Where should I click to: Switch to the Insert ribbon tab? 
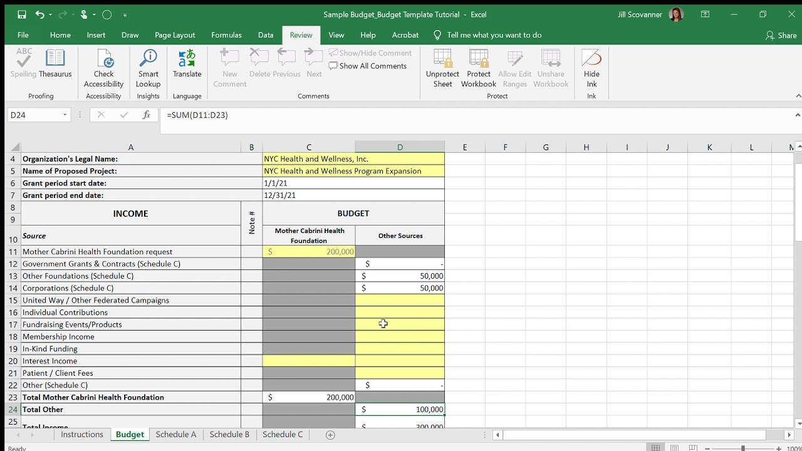point(96,35)
